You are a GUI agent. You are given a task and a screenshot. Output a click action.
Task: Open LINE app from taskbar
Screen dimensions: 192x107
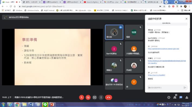tap(45, 105)
